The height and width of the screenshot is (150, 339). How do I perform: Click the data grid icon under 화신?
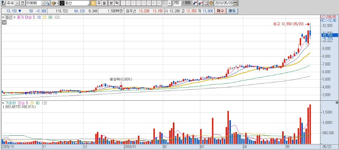[x=4, y=22]
